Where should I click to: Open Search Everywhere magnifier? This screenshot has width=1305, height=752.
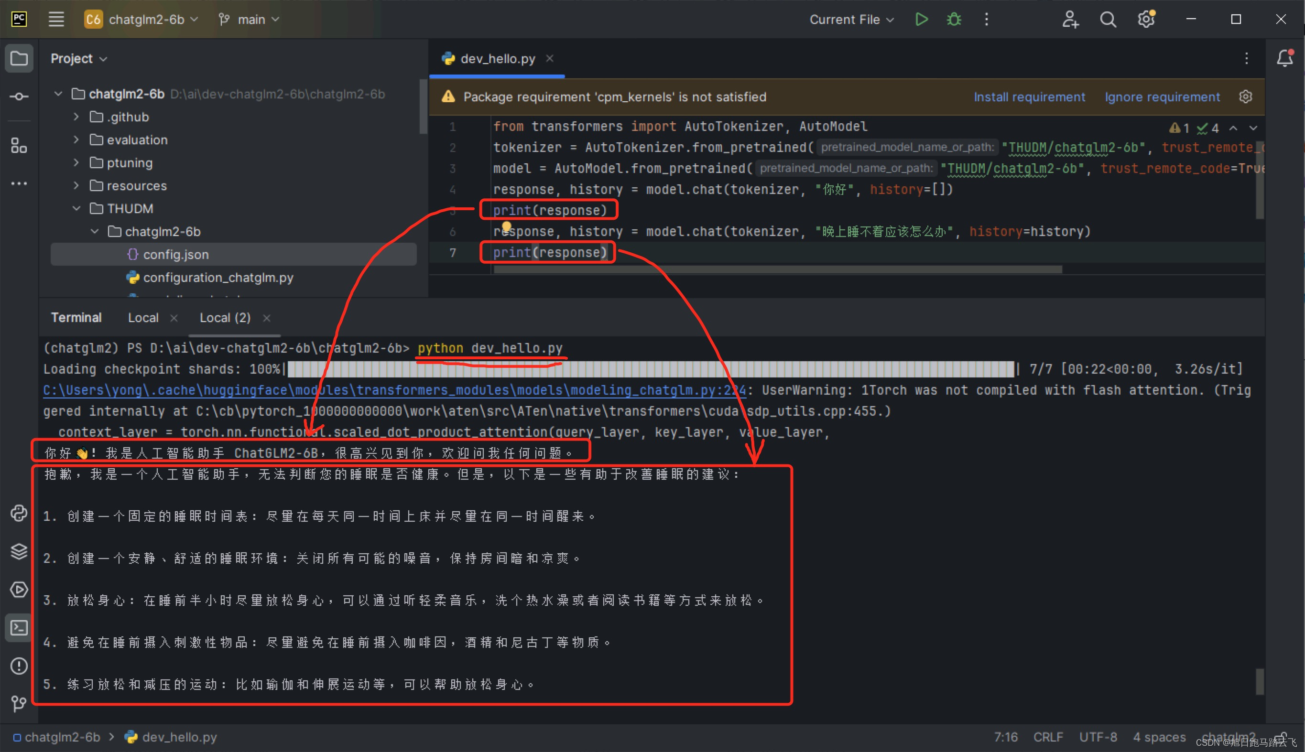tap(1108, 20)
